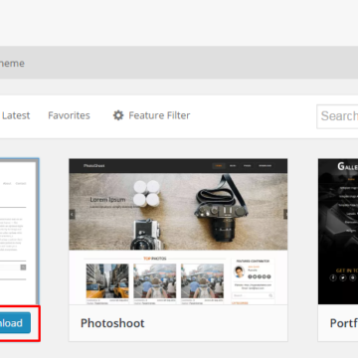Open the Feature Filter option
Image resolution: width=358 pixels, height=358 pixels.
tap(159, 115)
